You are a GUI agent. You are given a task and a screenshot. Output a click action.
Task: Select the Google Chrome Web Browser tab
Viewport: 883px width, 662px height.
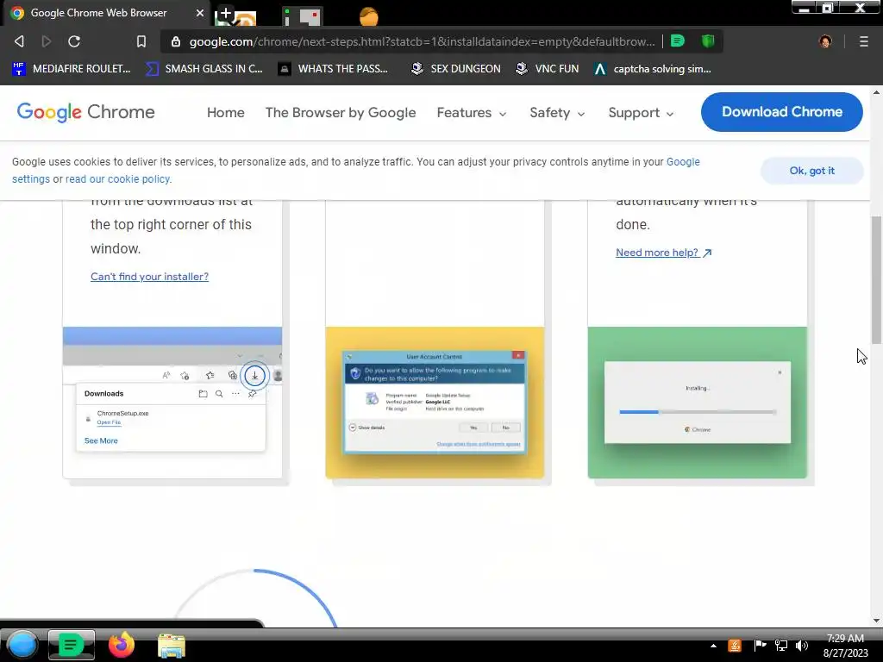pos(107,12)
